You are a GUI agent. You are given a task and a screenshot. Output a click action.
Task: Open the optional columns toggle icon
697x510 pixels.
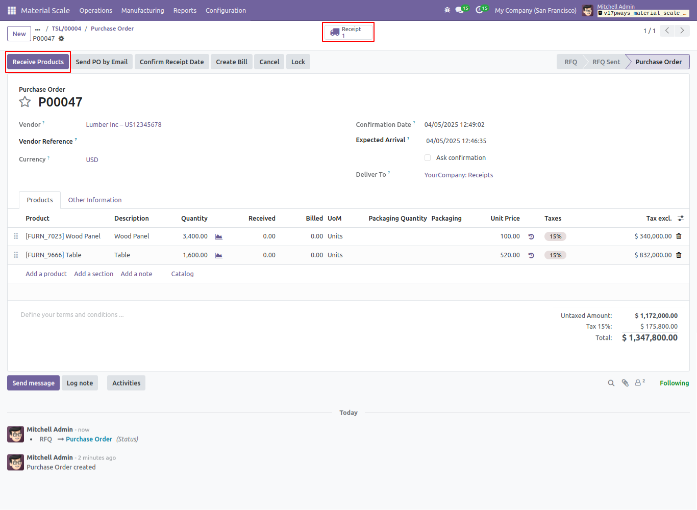coord(681,219)
